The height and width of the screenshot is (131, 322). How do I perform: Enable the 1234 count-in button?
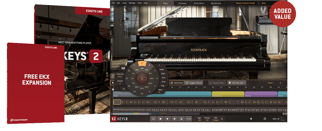(x=189, y=119)
